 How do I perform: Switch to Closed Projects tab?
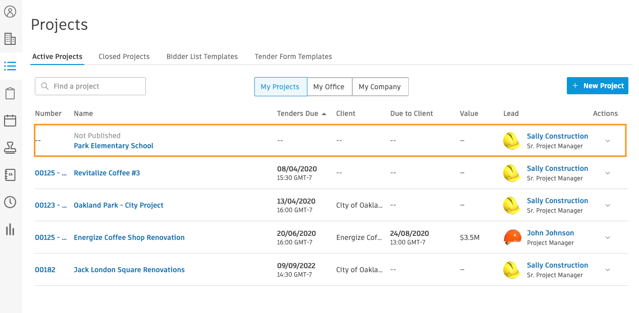tap(124, 56)
